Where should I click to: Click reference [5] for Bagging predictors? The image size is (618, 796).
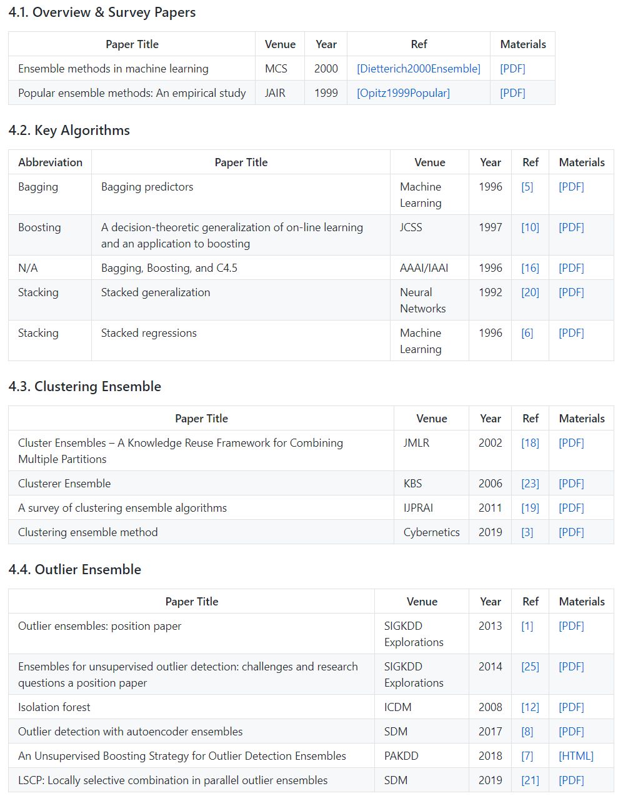527,187
